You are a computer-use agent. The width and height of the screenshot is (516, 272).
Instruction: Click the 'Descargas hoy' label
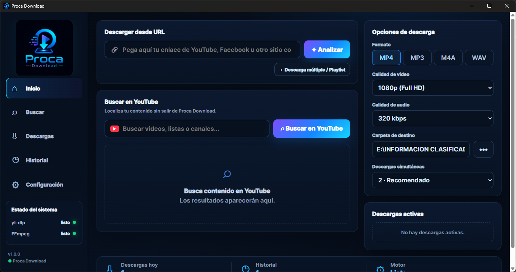[x=139, y=265]
